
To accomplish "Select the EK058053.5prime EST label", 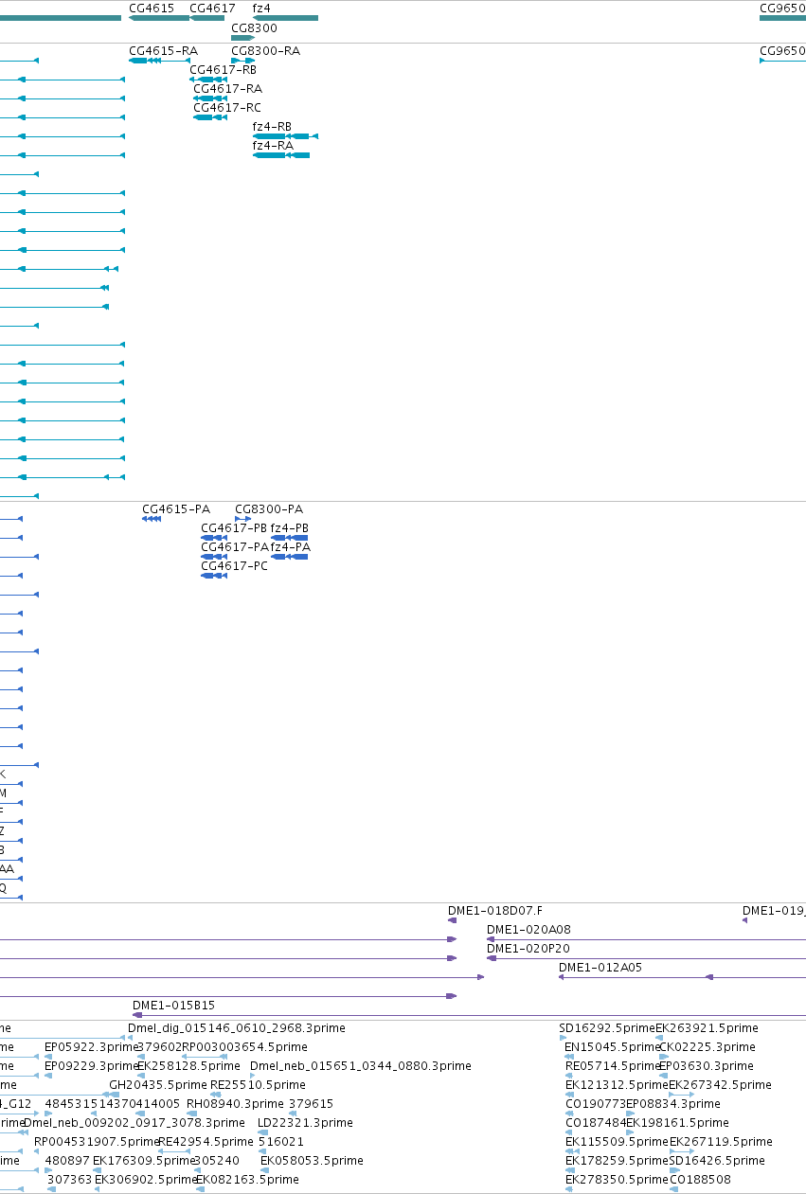I will pyautogui.click(x=312, y=1161).
